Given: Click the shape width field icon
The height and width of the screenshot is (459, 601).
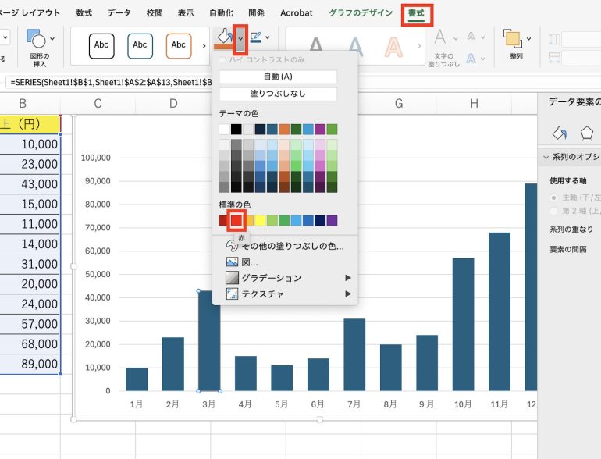Looking at the screenshot, I should click(x=555, y=59).
